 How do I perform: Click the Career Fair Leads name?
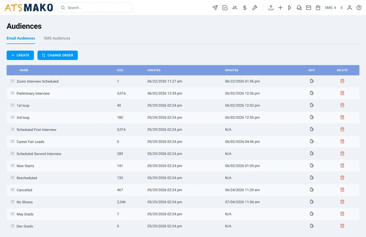(30, 142)
